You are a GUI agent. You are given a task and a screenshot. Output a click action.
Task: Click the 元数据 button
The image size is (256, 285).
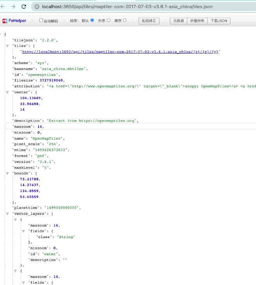coord(178,21)
